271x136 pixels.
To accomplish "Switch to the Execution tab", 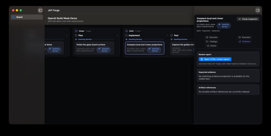I will (244, 37).
